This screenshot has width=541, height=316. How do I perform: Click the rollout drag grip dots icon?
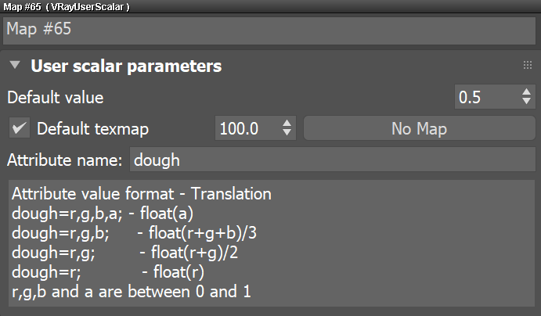click(527, 66)
